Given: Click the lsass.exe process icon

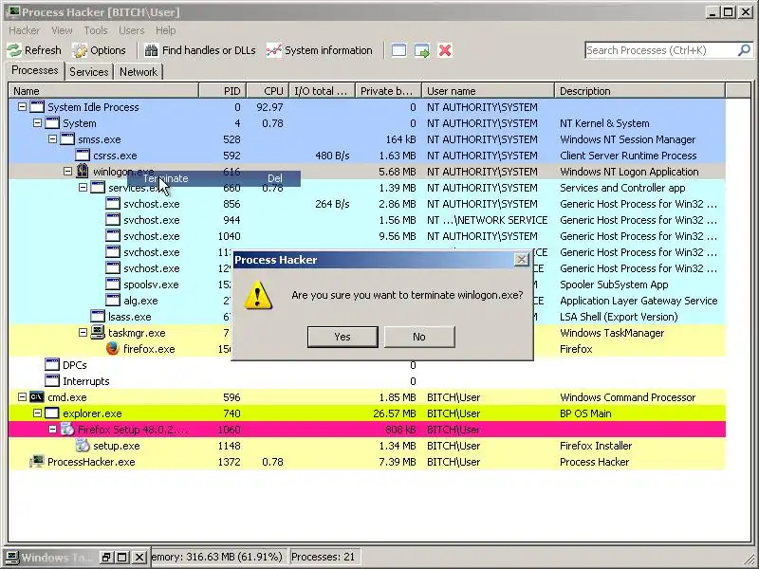Looking at the screenshot, I should 98,317.
